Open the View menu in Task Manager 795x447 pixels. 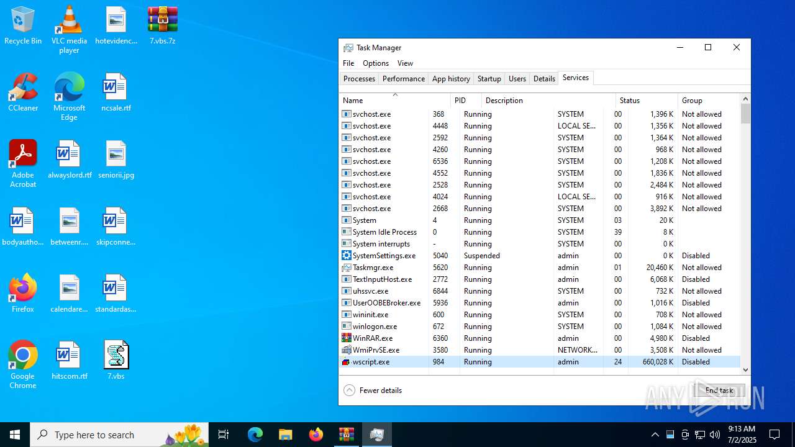tap(405, 63)
